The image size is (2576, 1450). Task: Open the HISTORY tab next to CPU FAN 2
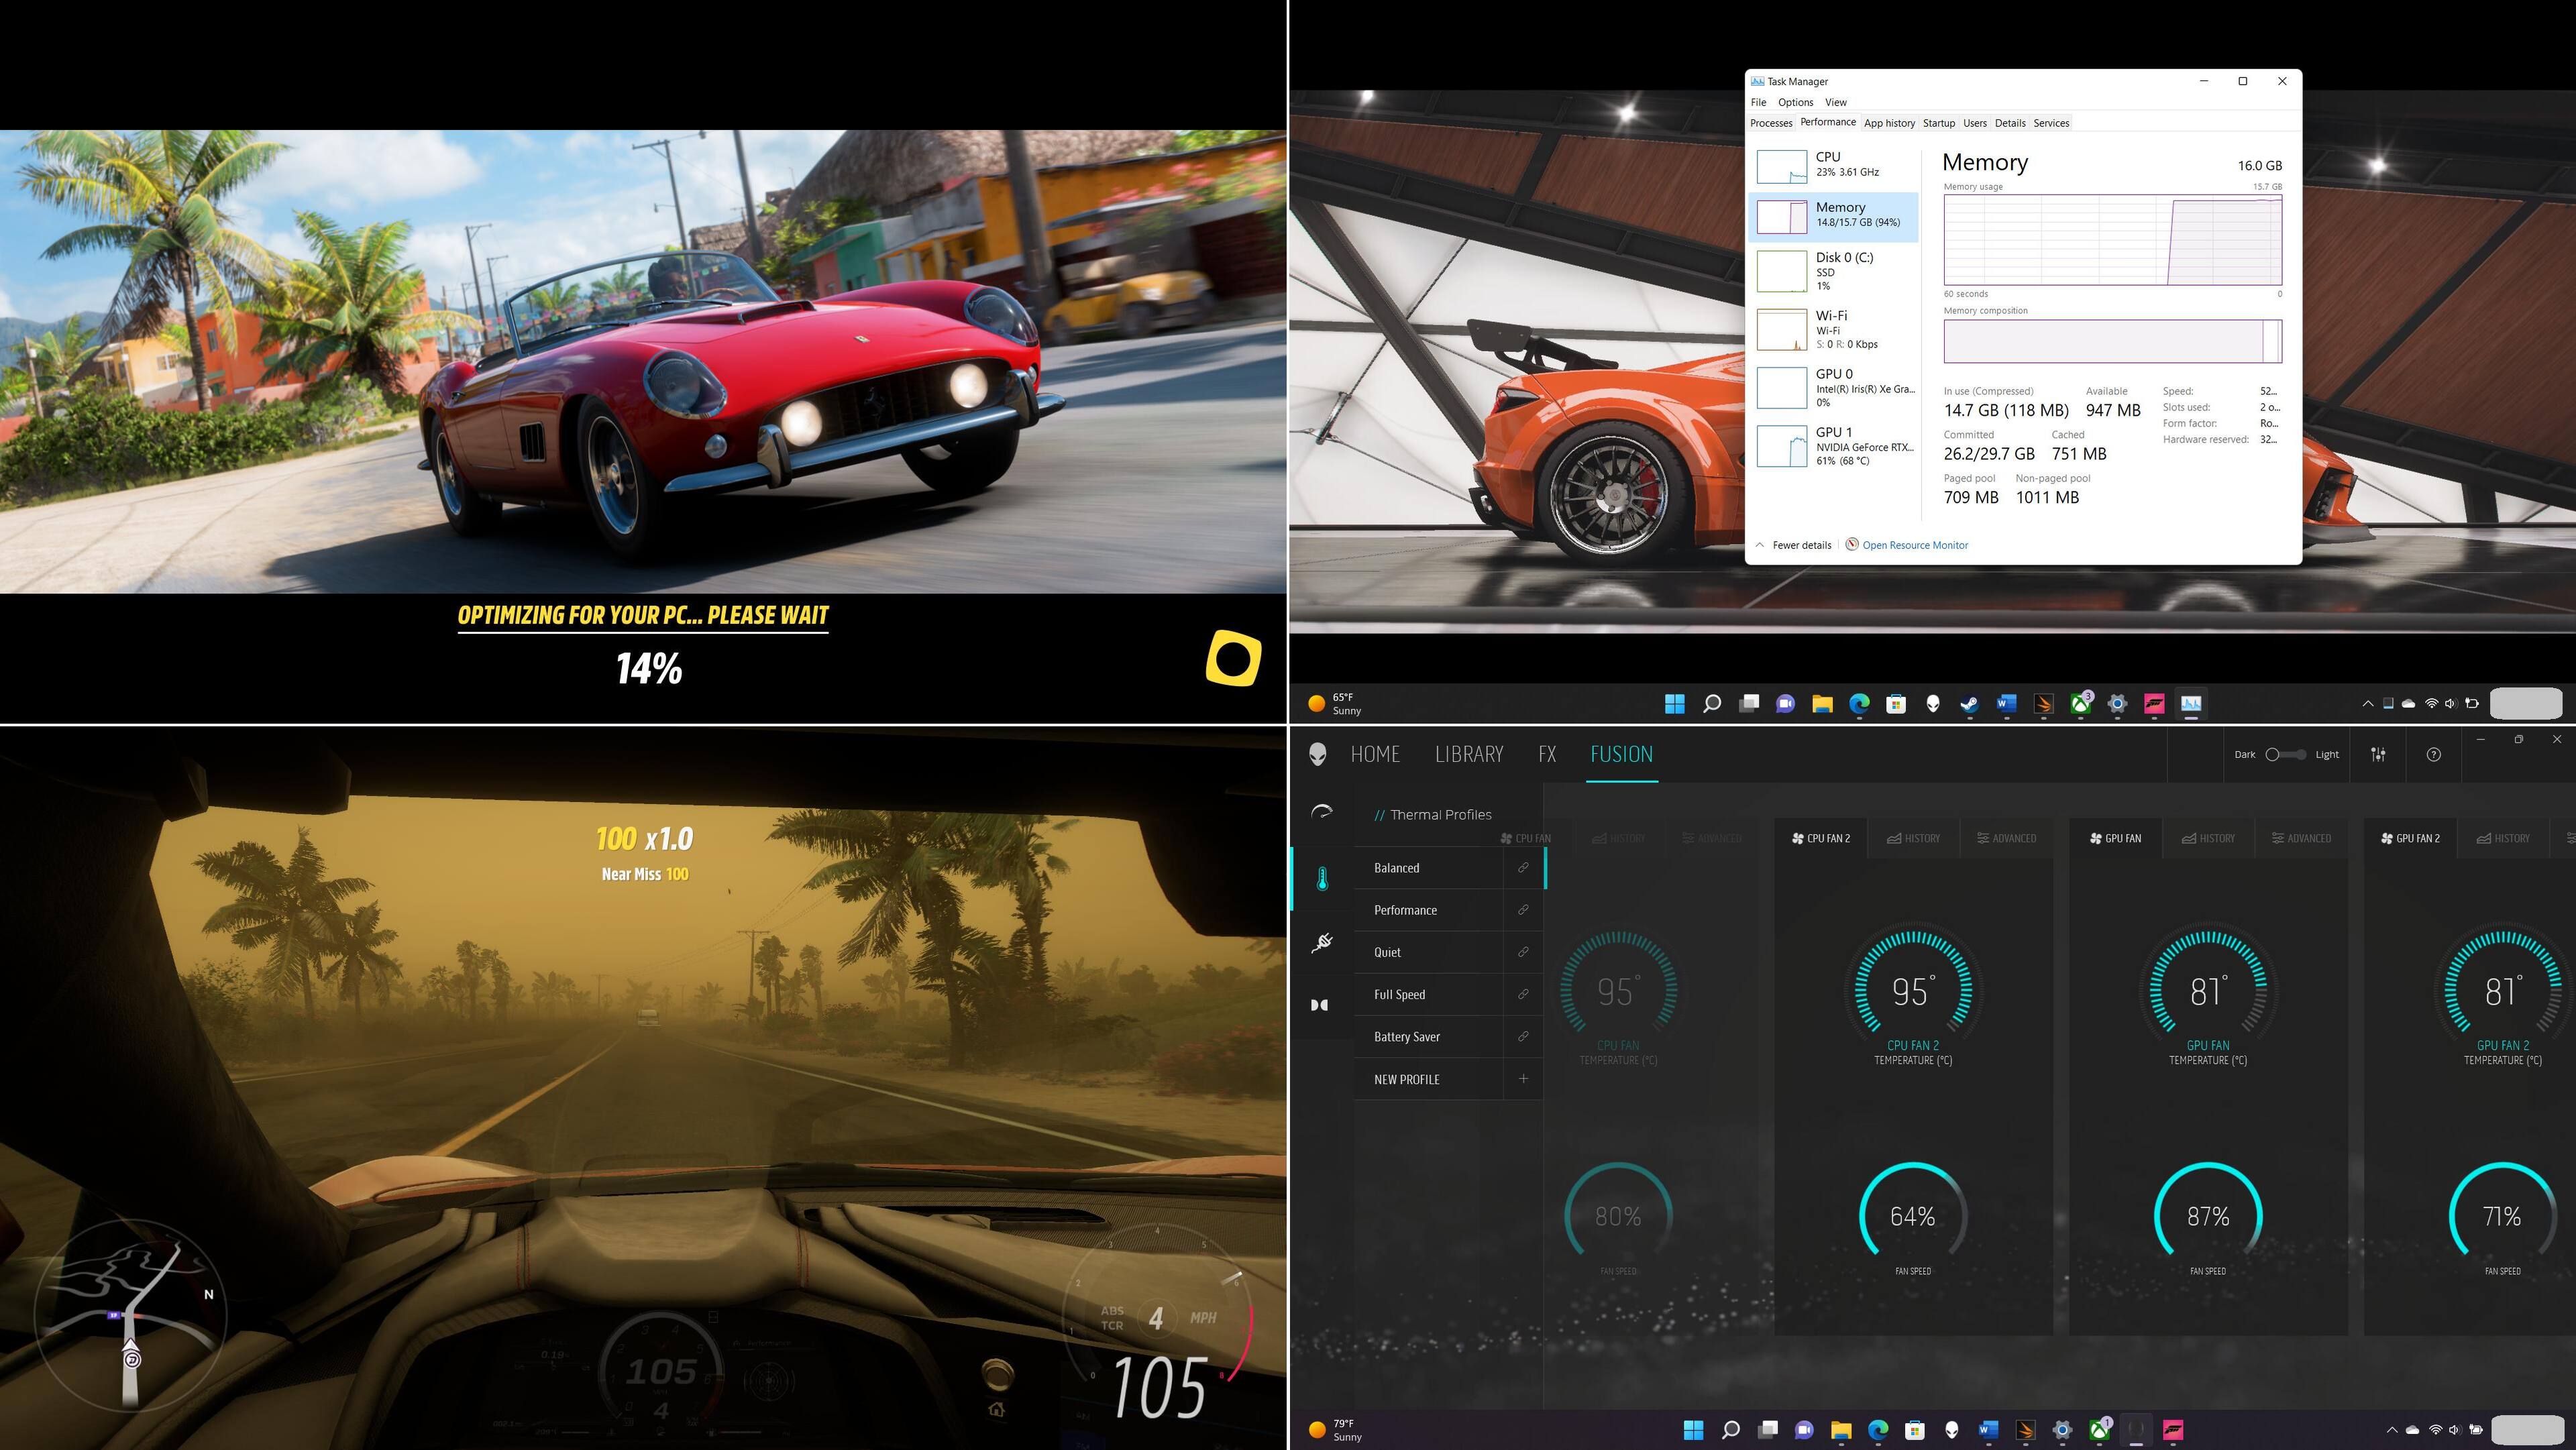(1913, 838)
